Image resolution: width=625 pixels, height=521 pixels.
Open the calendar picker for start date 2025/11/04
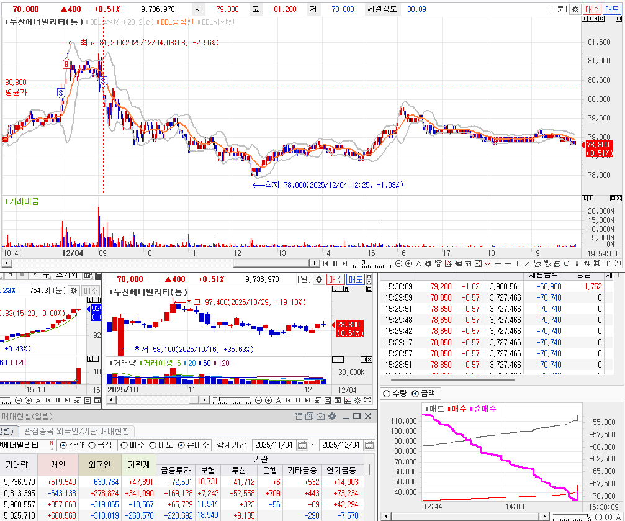302,445
